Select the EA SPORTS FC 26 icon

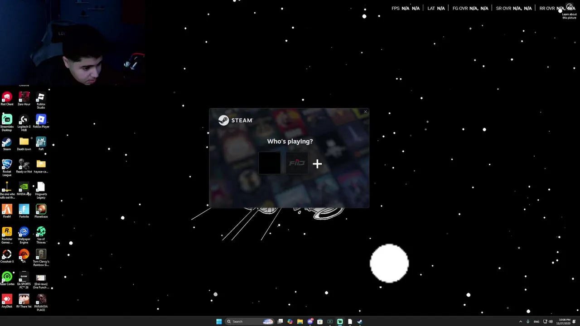coord(24,280)
